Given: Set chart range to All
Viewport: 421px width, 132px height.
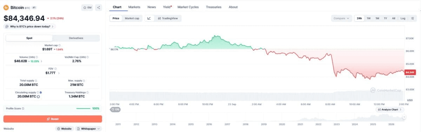Looking at the screenshot, I should [394, 18].
